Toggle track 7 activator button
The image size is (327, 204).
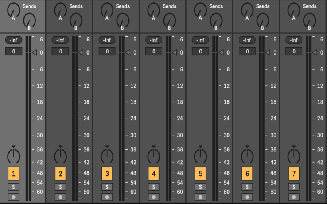pos(294,174)
